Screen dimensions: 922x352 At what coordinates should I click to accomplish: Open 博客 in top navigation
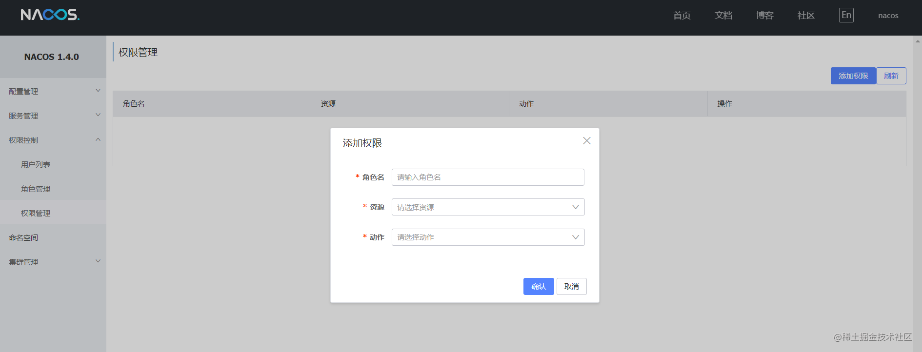pyautogui.click(x=765, y=16)
